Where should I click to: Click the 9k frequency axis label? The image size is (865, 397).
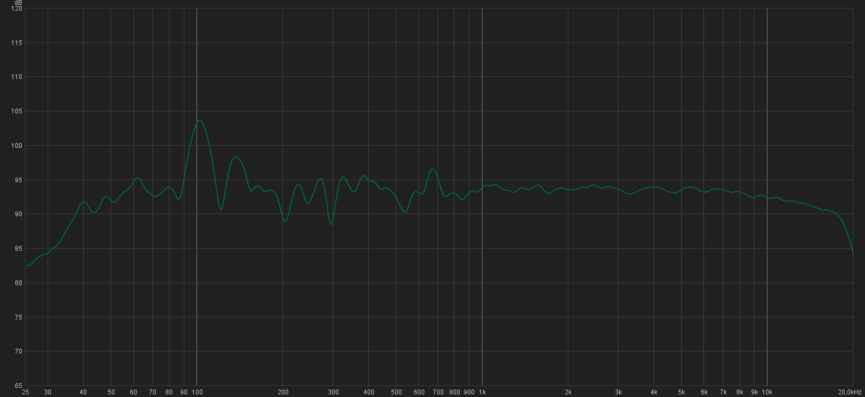click(x=754, y=392)
